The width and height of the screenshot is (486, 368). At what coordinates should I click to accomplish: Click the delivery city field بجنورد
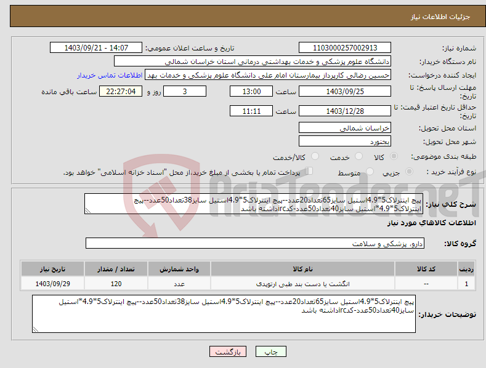[x=345, y=142]
